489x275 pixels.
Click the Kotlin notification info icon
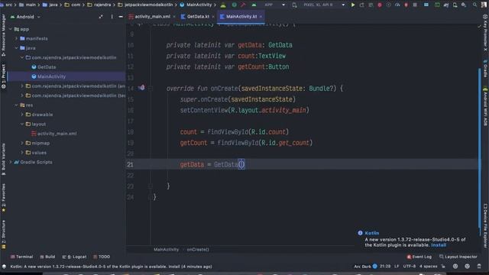click(x=360, y=233)
